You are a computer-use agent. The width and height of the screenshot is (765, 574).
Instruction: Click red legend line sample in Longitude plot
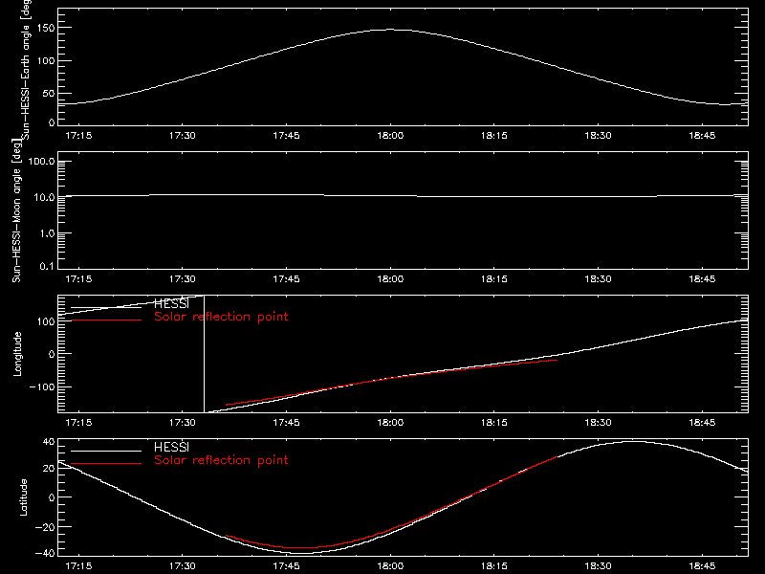click(x=106, y=320)
